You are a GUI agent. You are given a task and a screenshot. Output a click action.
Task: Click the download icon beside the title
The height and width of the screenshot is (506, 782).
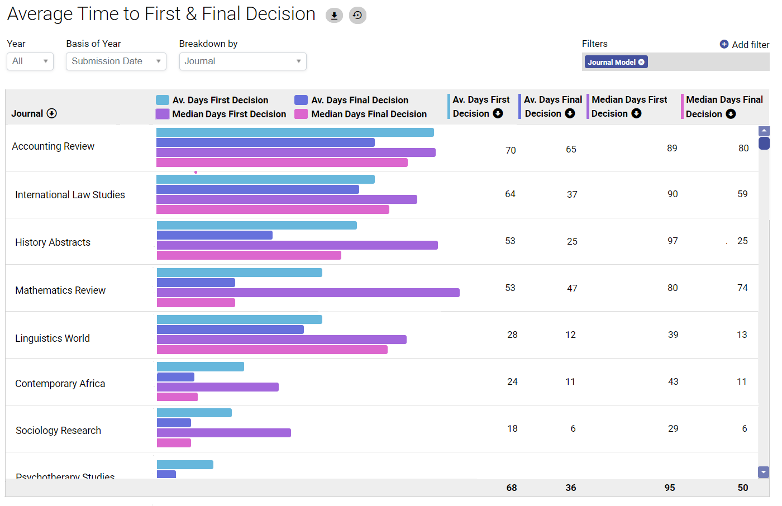pyautogui.click(x=334, y=16)
